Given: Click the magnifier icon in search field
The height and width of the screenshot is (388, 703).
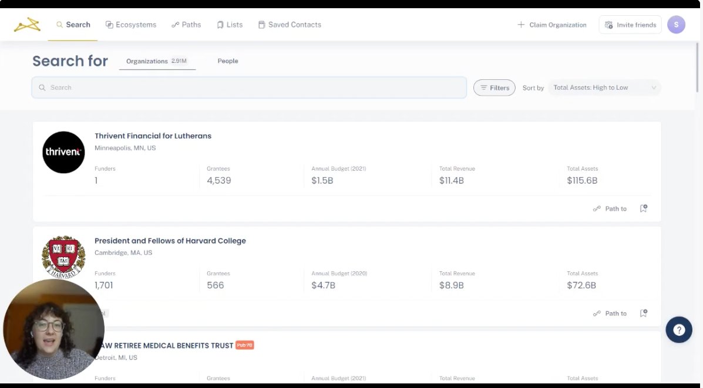Looking at the screenshot, I should point(42,87).
